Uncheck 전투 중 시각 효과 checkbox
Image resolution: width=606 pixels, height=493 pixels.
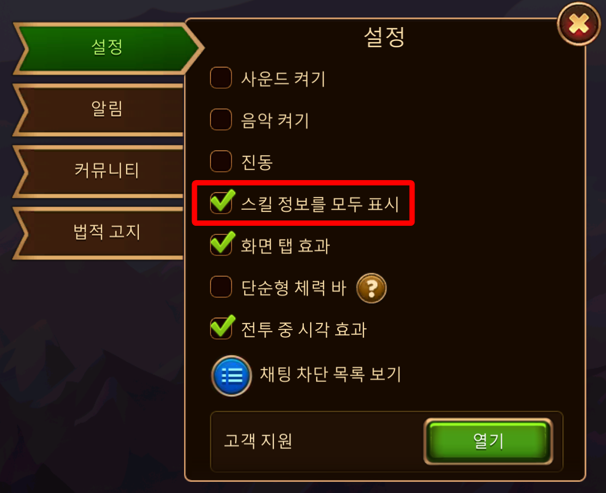click(222, 327)
